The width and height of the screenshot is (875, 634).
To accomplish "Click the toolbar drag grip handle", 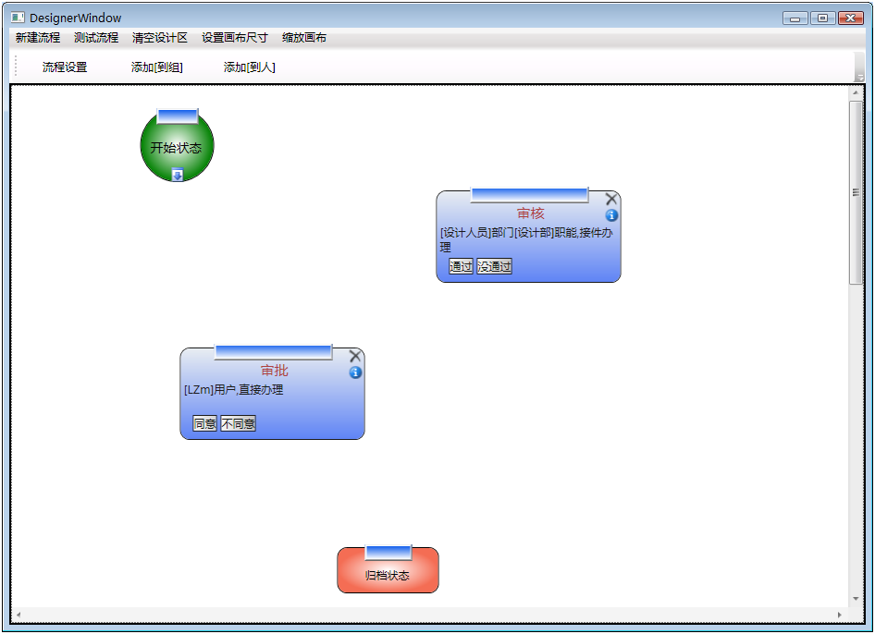I will pyautogui.click(x=16, y=67).
